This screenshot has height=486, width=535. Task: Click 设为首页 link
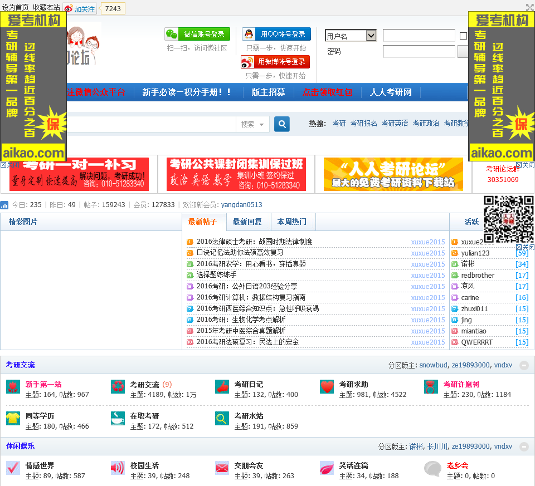[16, 7]
